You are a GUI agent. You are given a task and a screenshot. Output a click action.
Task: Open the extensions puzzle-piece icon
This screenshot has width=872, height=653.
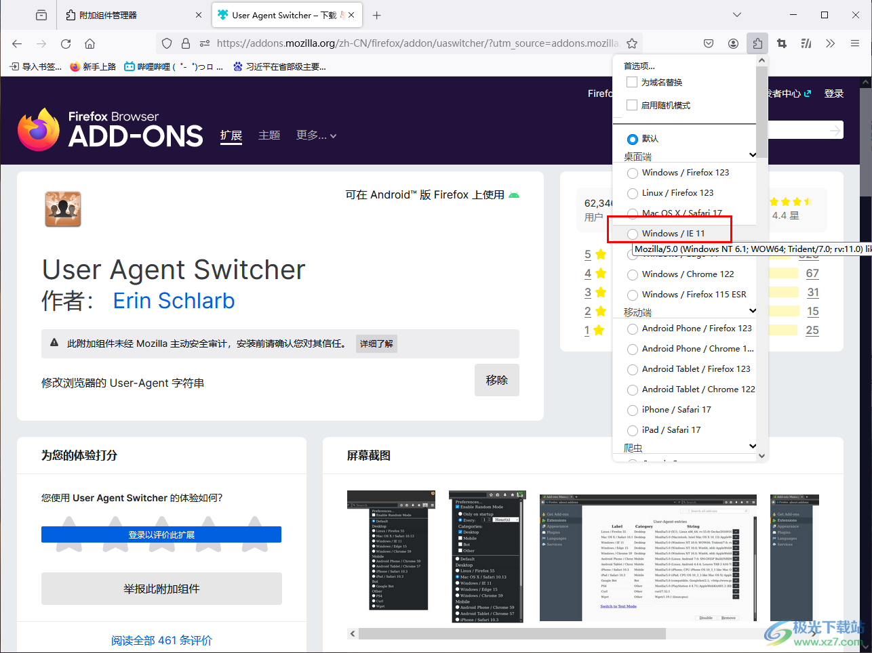pyautogui.click(x=757, y=43)
